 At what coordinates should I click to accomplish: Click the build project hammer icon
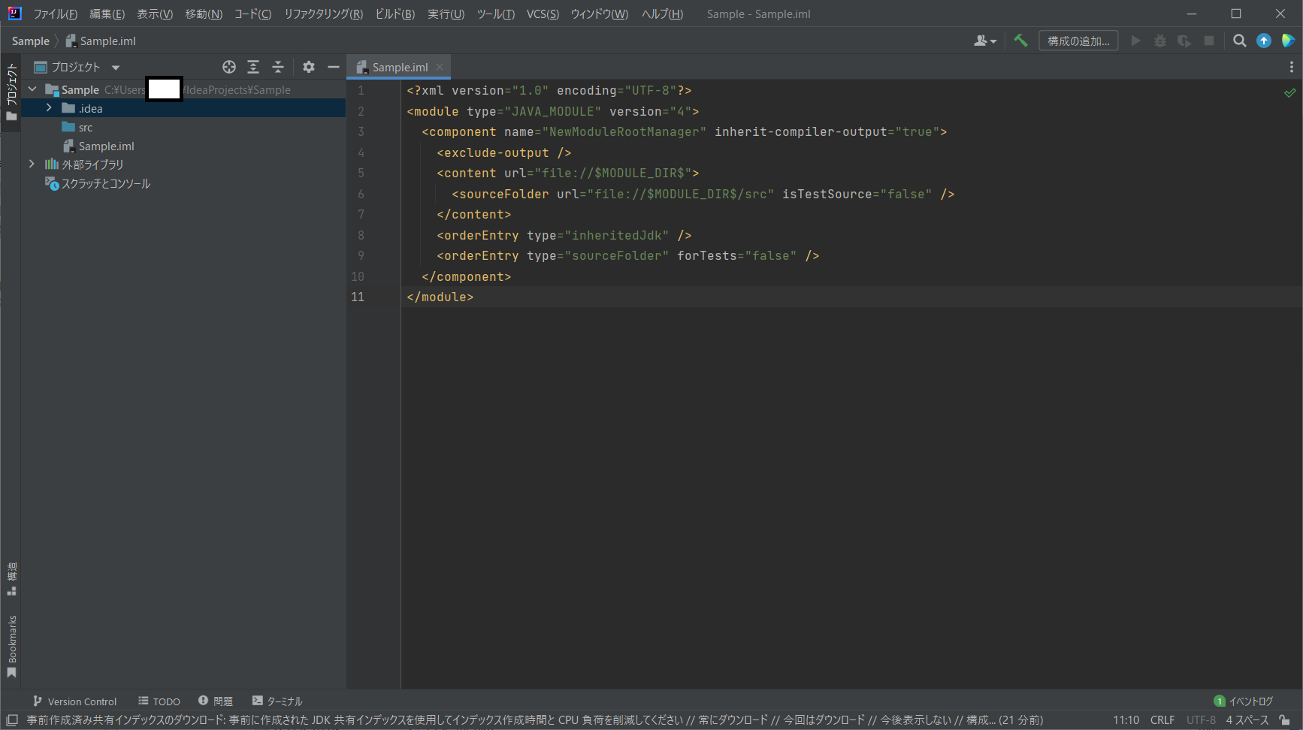1020,41
